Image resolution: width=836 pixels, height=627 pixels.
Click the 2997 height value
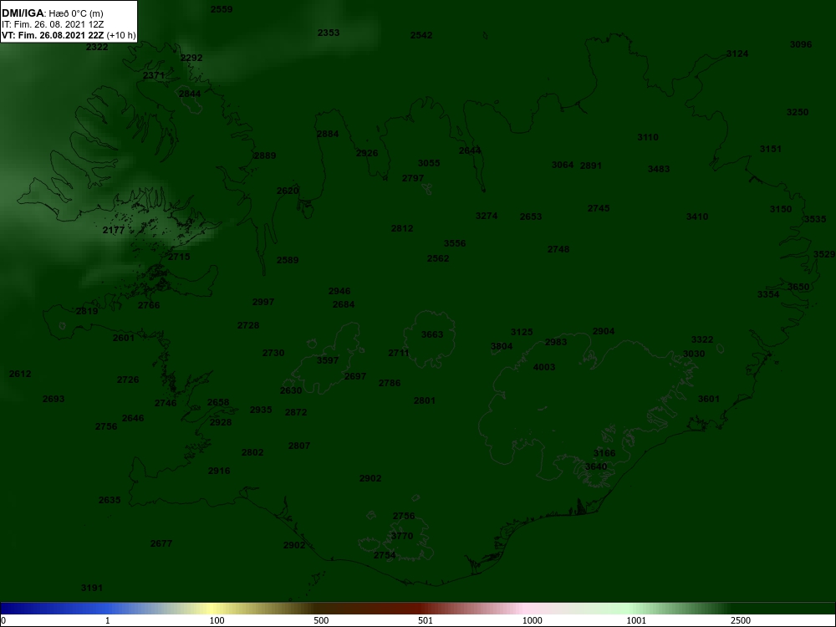tap(263, 302)
